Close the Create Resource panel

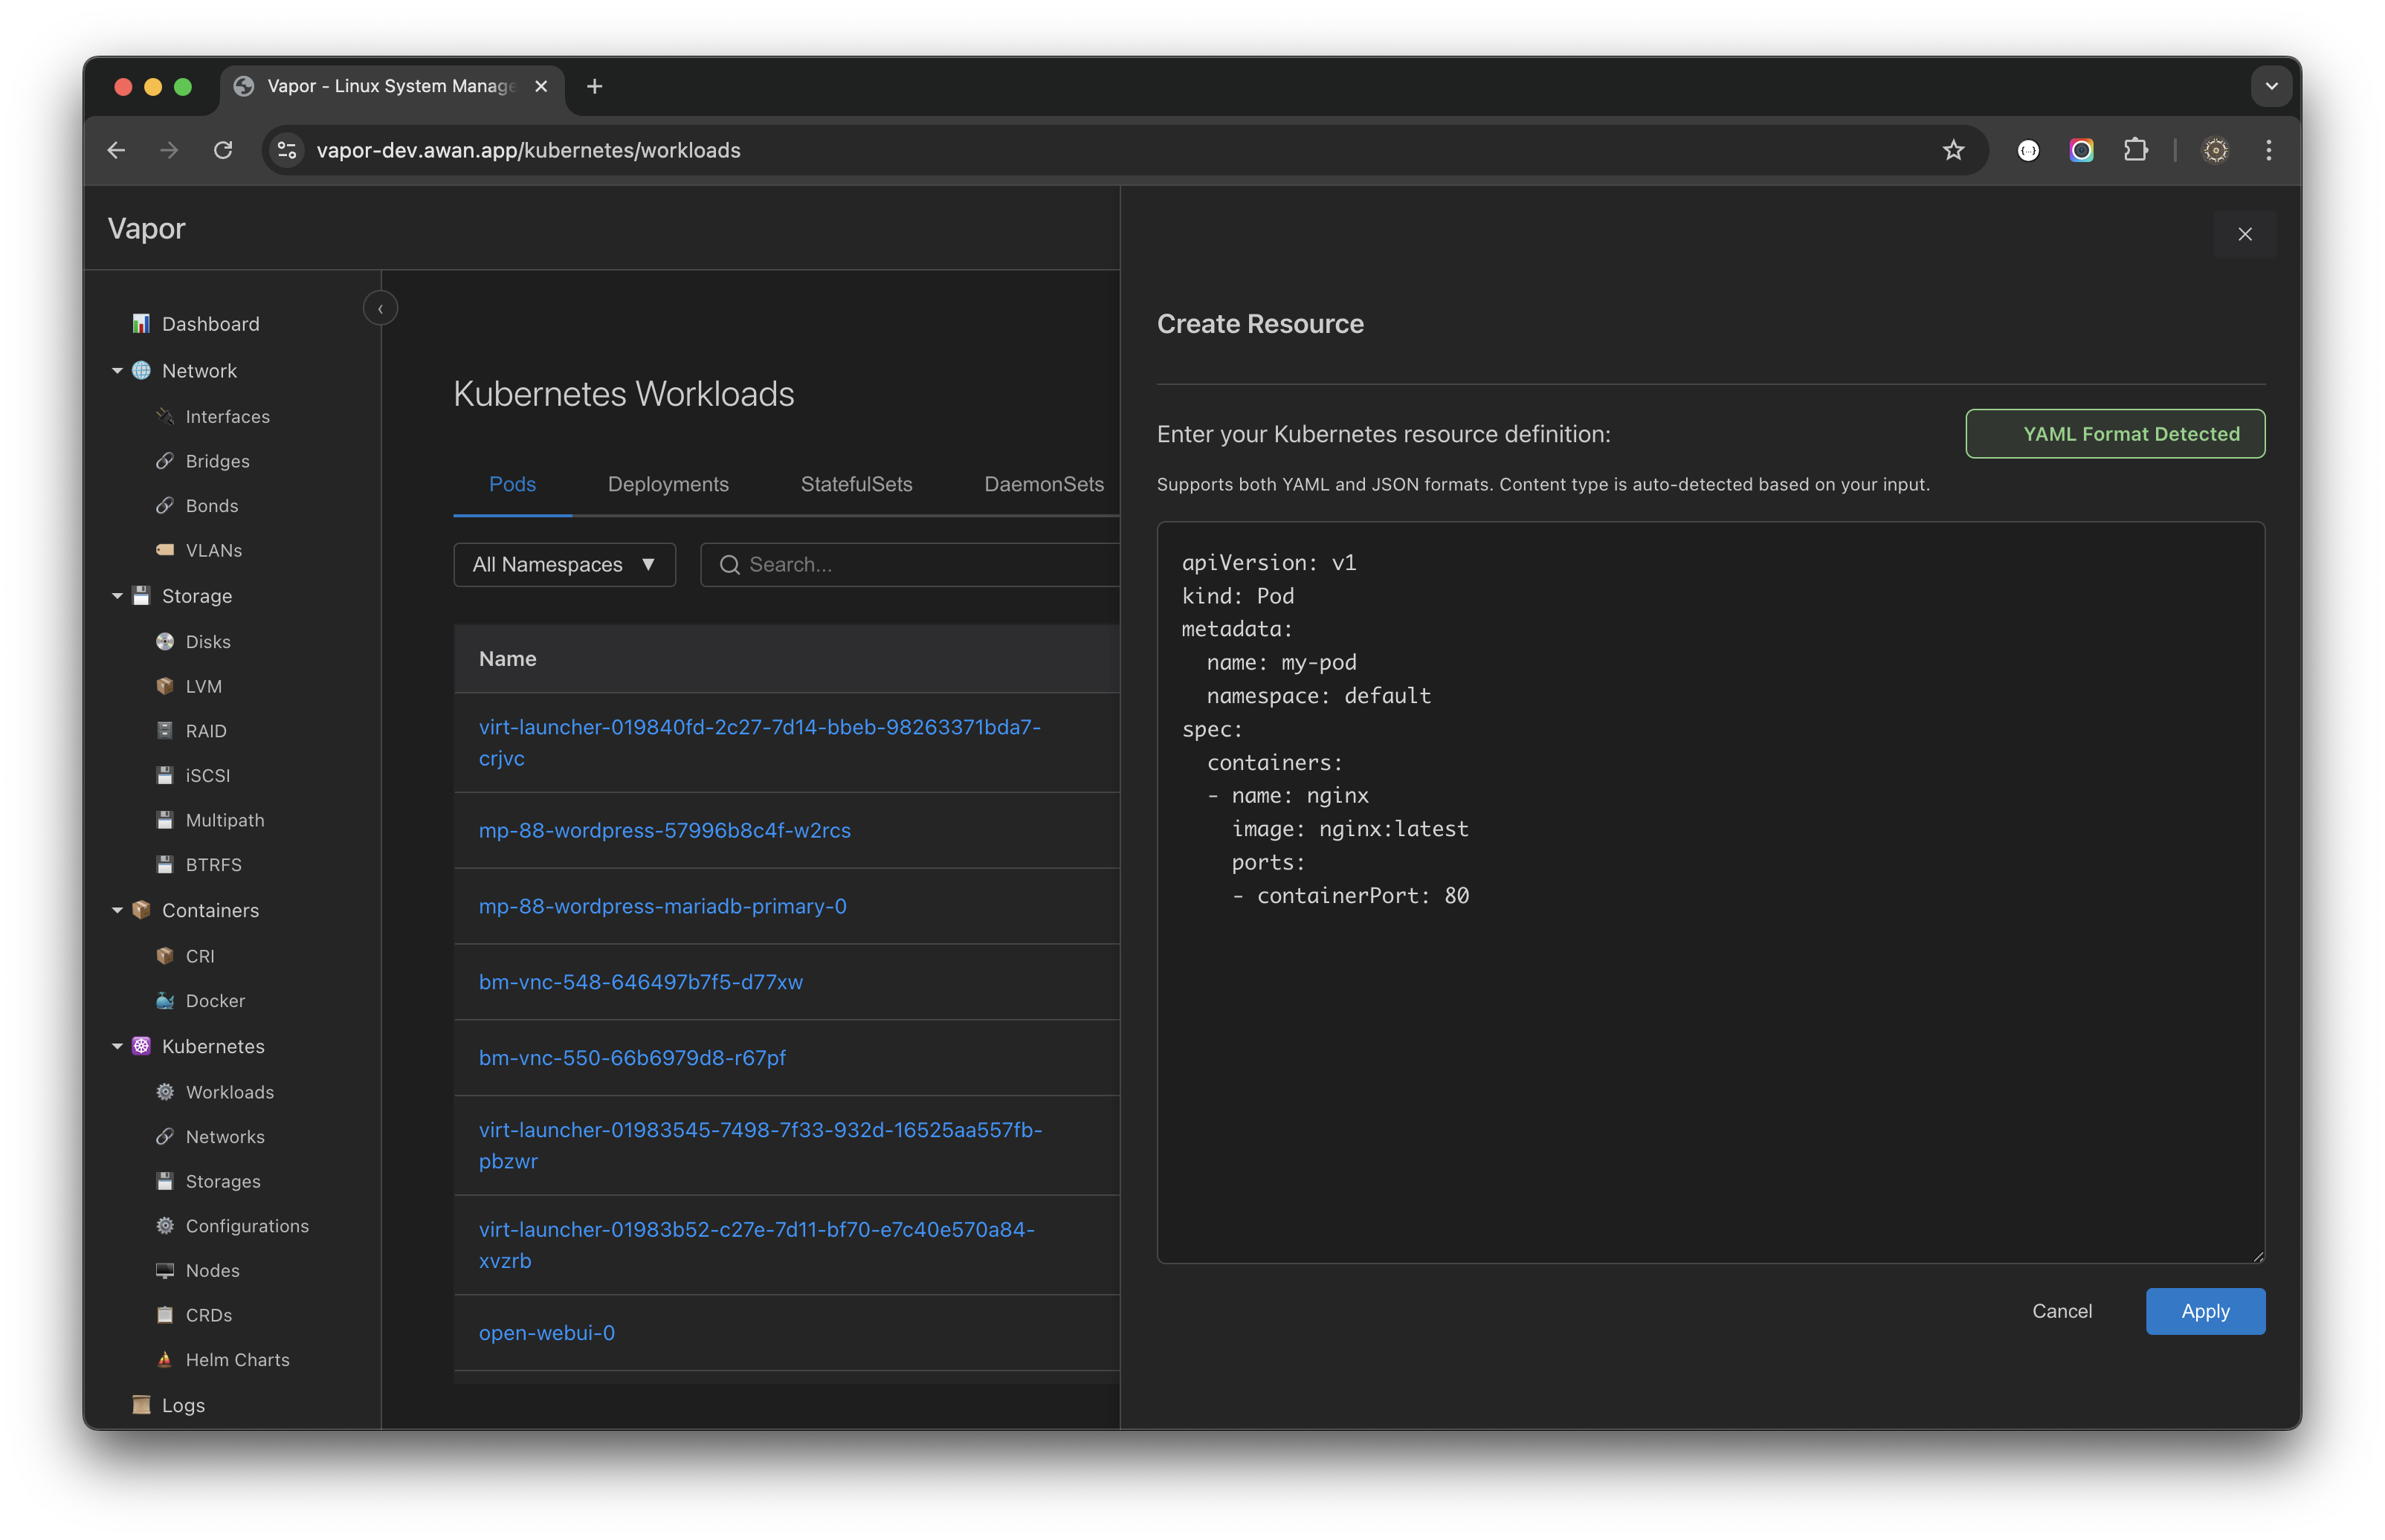(2244, 234)
